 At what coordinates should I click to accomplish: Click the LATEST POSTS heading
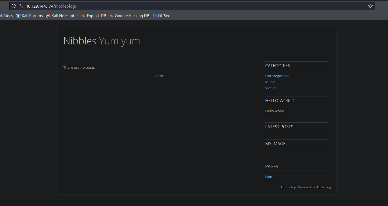tap(279, 127)
